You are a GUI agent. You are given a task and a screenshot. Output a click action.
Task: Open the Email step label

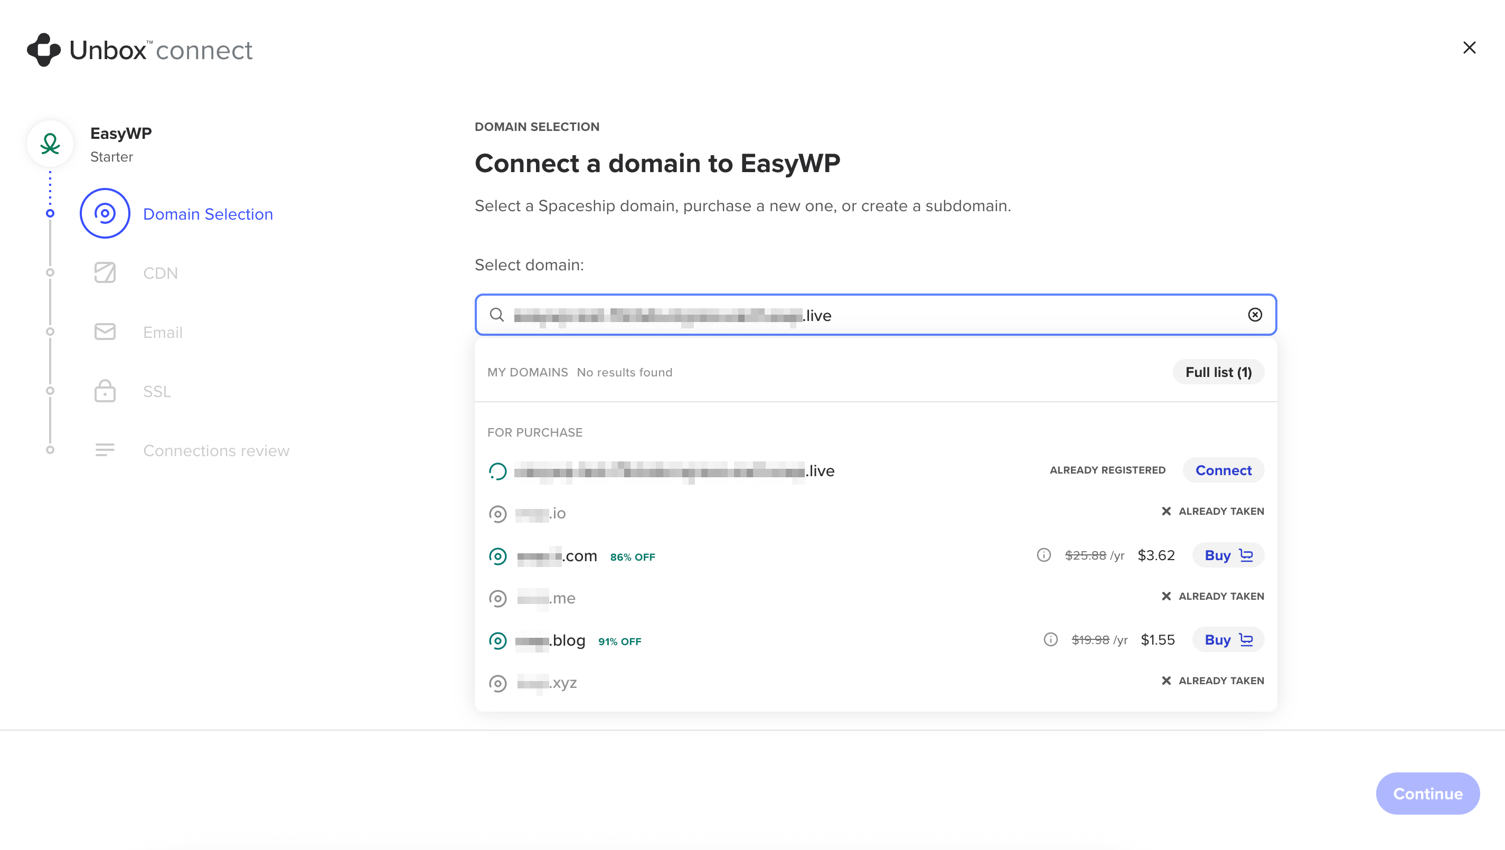[x=163, y=333]
